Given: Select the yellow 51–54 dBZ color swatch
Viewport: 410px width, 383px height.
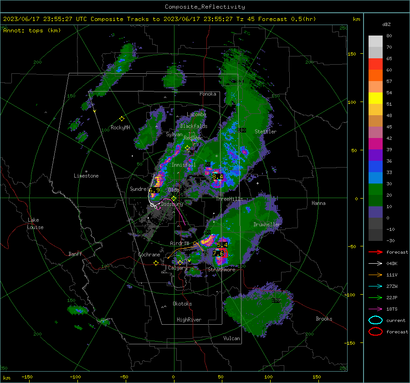Looking at the screenshot, I should click(x=375, y=98).
